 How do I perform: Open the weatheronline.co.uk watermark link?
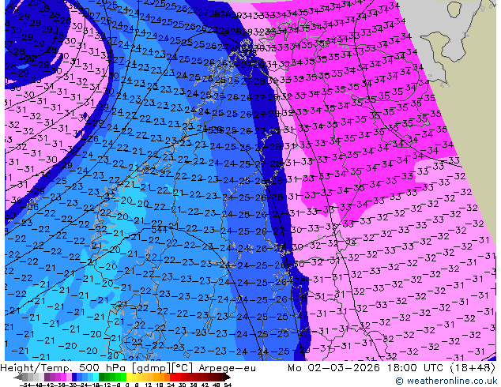coord(452,381)
